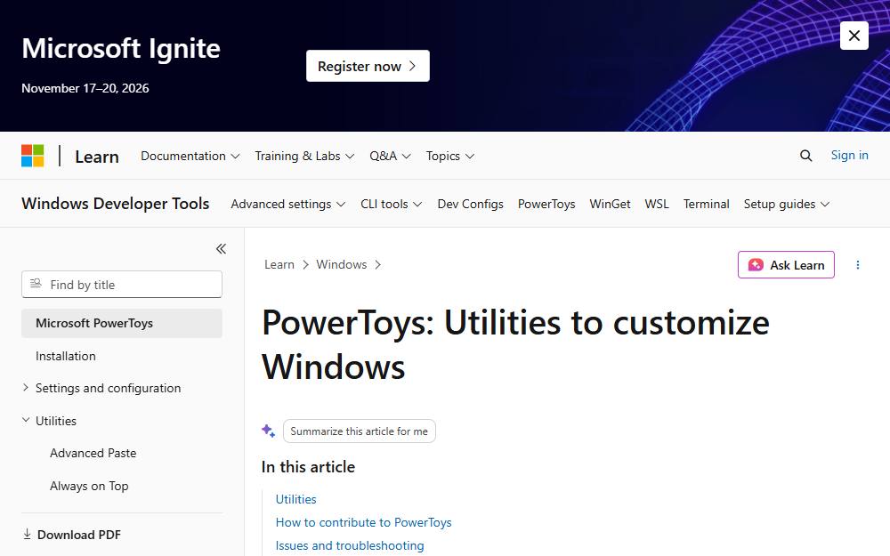Open Issues and troubleshooting link

tap(350, 546)
